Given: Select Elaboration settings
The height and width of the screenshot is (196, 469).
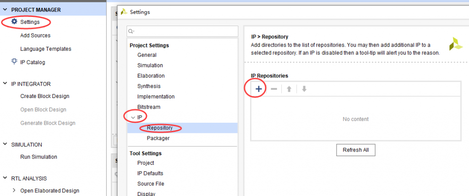Looking at the screenshot, I should (x=151, y=76).
